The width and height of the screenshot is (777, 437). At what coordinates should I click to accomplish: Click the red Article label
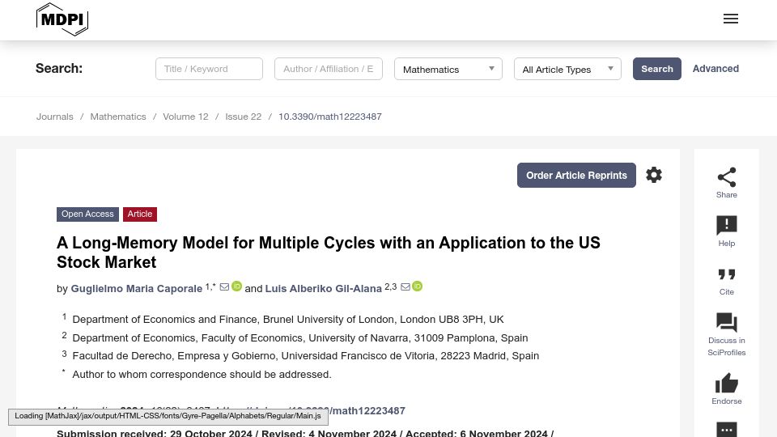[140, 214]
